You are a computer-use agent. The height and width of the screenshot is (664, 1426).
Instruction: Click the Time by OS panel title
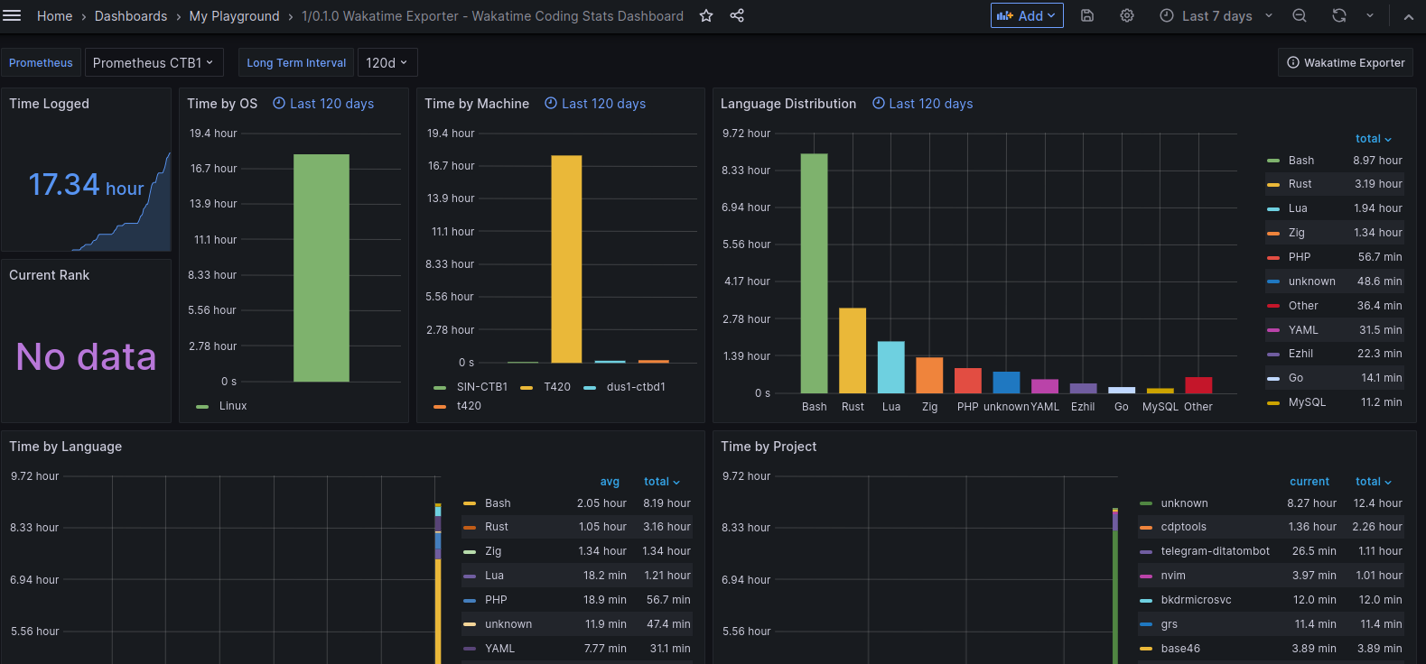click(x=222, y=104)
